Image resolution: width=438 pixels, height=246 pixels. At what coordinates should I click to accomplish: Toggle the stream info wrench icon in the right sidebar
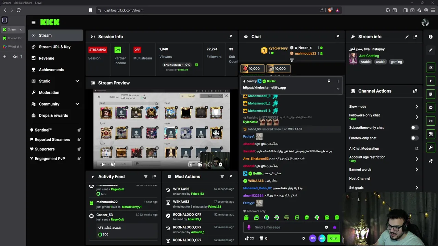point(430,148)
